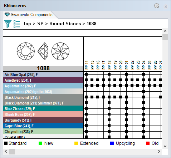The image size is (171, 158).
Task: Close the Rhinoceros panel
Action: point(166,6)
